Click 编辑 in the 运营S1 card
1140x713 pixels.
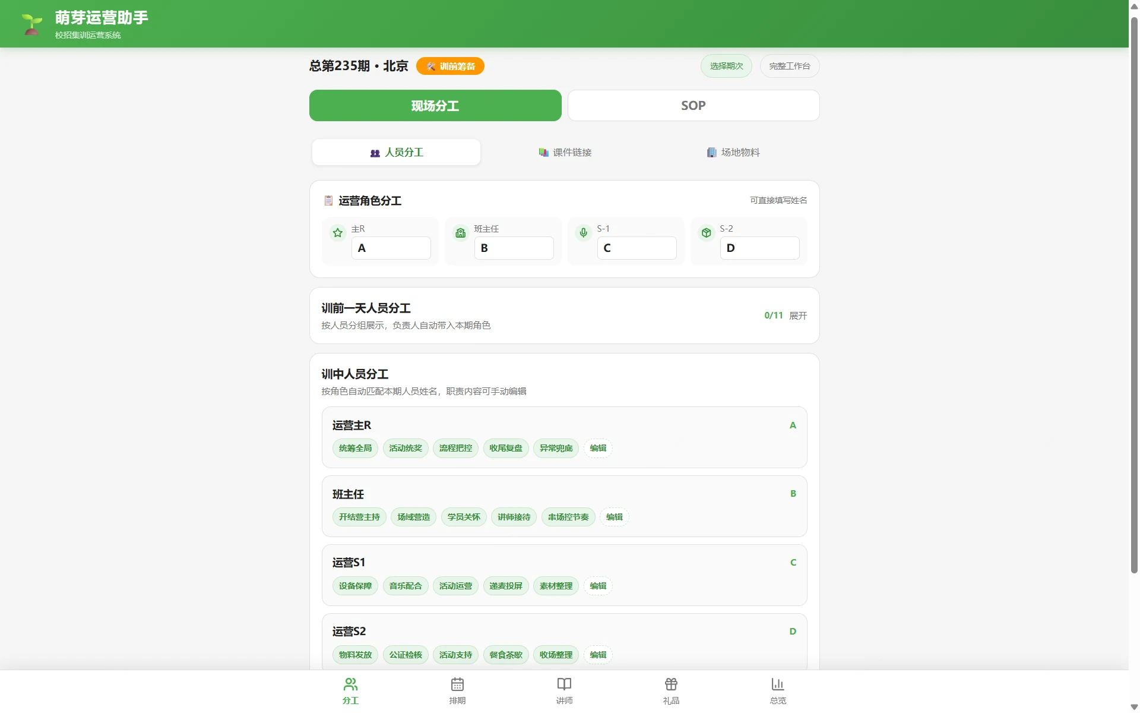[x=598, y=586]
